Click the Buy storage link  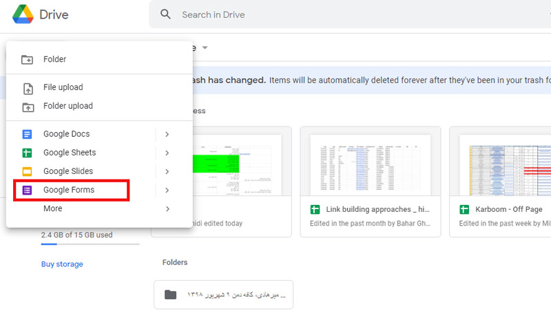(x=62, y=264)
